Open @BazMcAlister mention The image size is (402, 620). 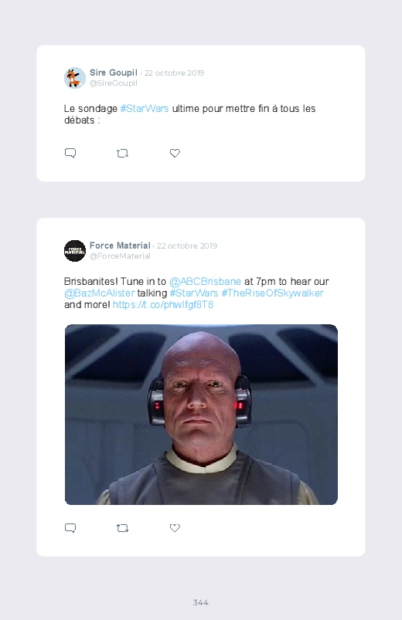[100, 293]
